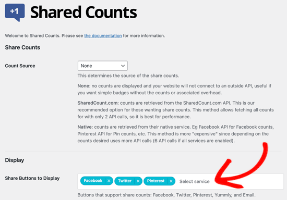Click the bold None: description text
The image size is (287, 200).
click(84, 86)
